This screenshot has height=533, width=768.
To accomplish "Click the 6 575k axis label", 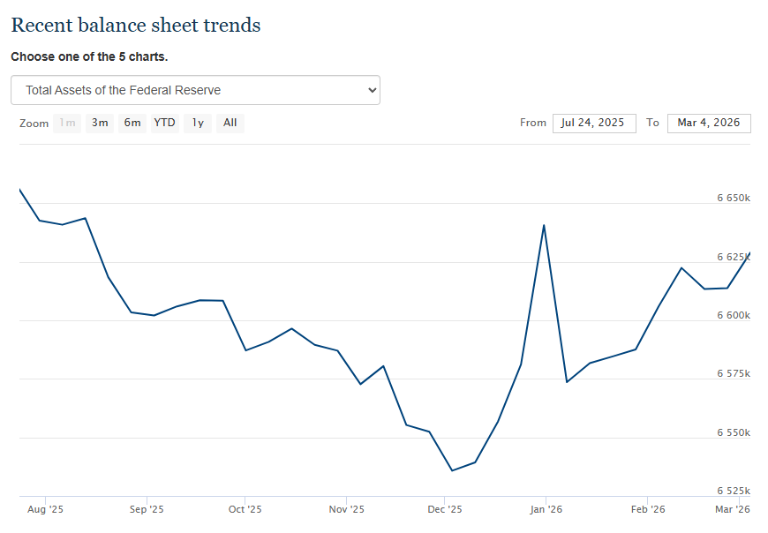I will click(734, 373).
